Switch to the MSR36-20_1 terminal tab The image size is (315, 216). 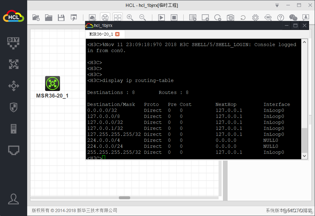coord(101,34)
